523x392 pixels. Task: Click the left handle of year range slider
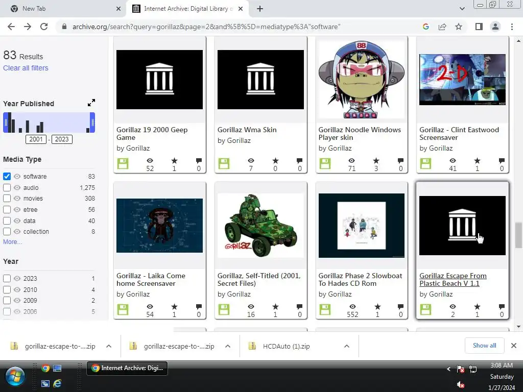pos(5,122)
